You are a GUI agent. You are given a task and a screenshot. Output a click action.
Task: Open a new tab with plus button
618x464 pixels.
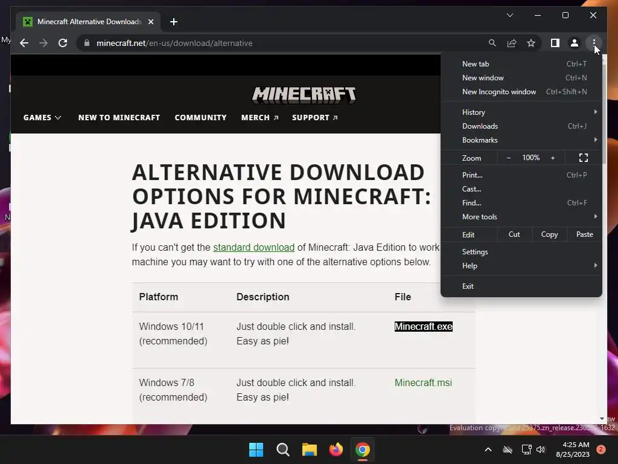pos(173,22)
